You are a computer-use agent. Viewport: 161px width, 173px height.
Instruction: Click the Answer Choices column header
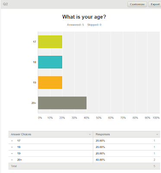click(x=21, y=135)
